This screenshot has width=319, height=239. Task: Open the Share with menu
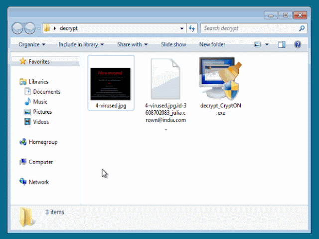coord(132,44)
